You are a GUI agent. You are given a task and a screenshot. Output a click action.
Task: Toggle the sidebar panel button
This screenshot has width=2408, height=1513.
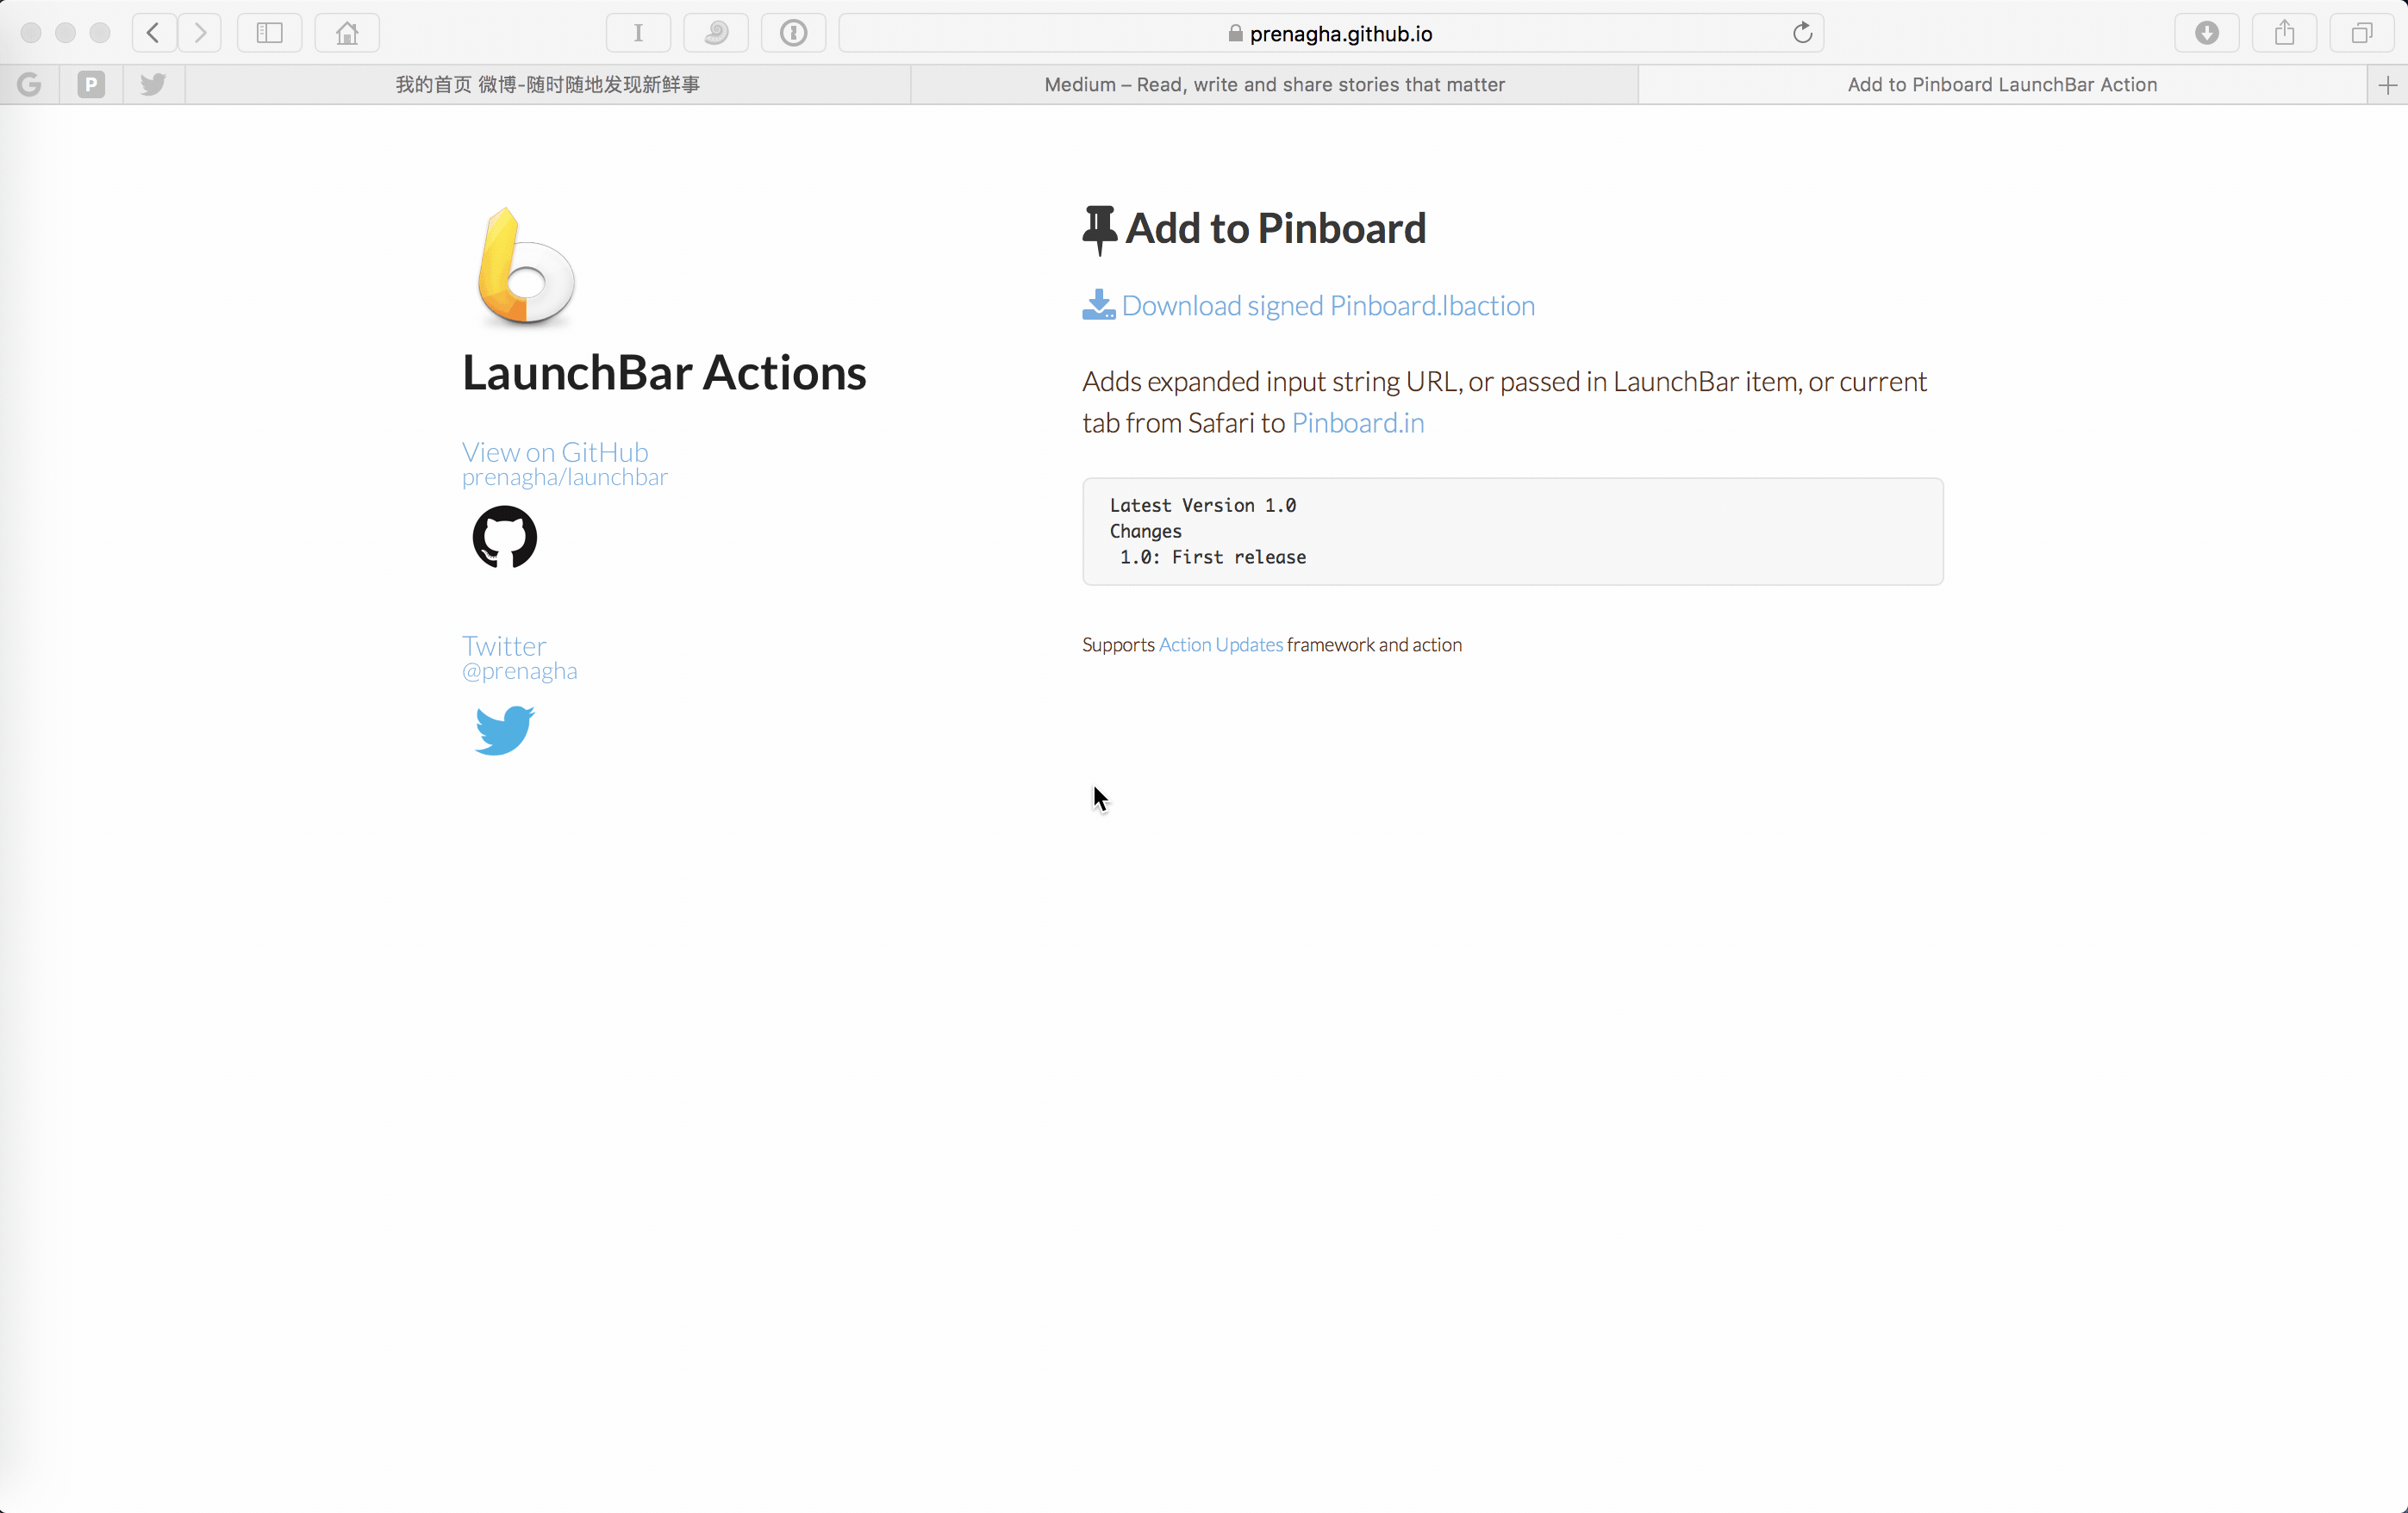(269, 33)
